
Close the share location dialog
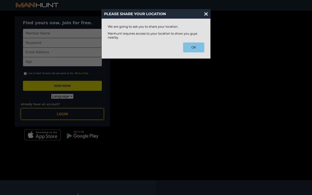point(206,14)
